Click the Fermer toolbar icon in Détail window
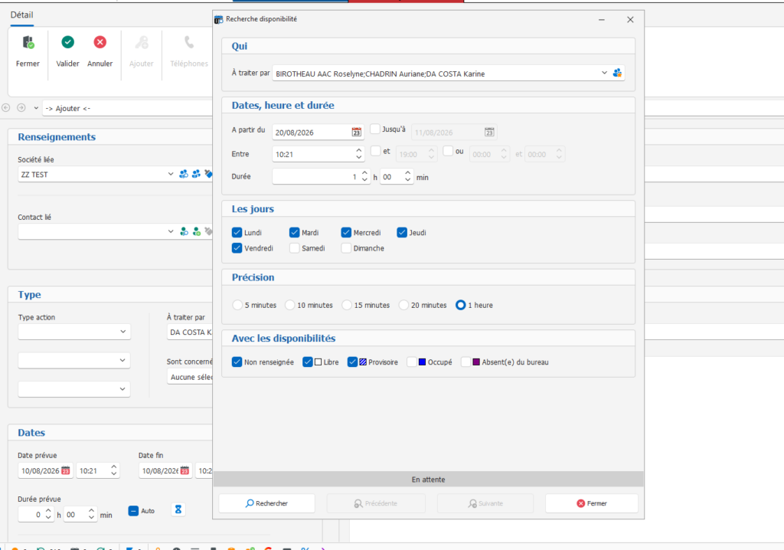This screenshot has width=784, height=550. point(28,43)
